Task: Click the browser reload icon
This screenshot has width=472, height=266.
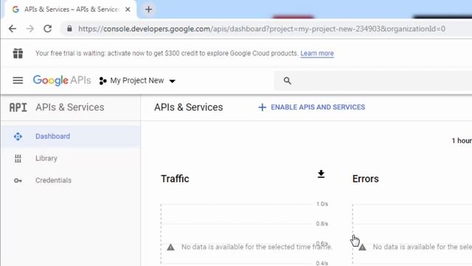Action: pos(47,29)
